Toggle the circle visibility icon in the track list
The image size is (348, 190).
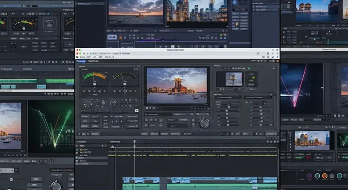coord(77,161)
